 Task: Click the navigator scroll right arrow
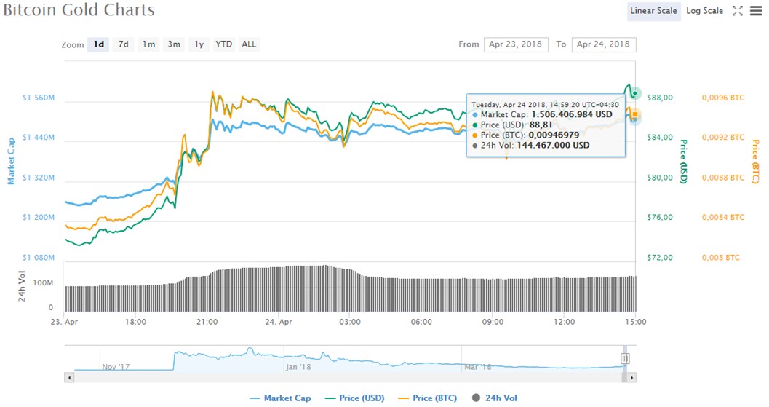point(631,378)
